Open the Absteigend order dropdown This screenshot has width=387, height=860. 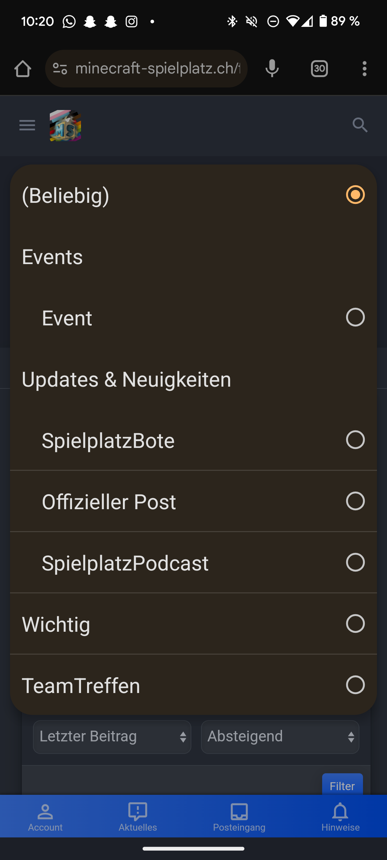280,737
